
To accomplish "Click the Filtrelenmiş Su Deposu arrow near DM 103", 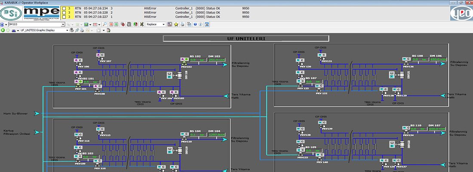I will [225, 64].
